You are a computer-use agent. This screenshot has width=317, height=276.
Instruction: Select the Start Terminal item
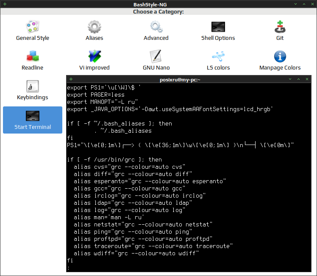point(33,120)
